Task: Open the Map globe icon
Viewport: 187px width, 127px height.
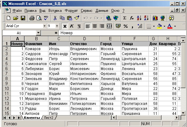Action: coord(162,18)
